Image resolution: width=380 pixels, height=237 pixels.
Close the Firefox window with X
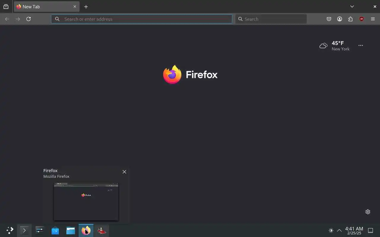[x=375, y=7]
